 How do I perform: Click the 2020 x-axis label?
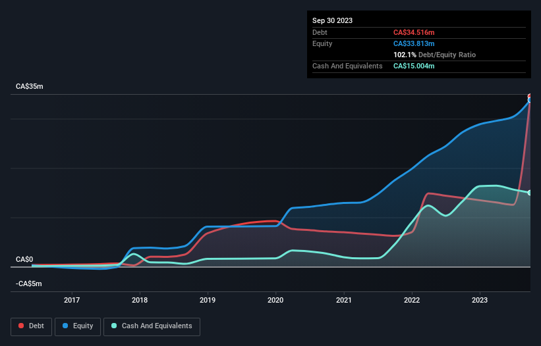pyautogui.click(x=275, y=300)
